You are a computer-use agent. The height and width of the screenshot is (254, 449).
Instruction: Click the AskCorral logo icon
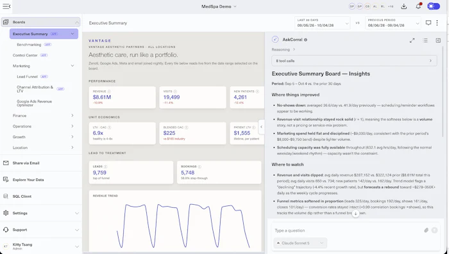pos(275,40)
